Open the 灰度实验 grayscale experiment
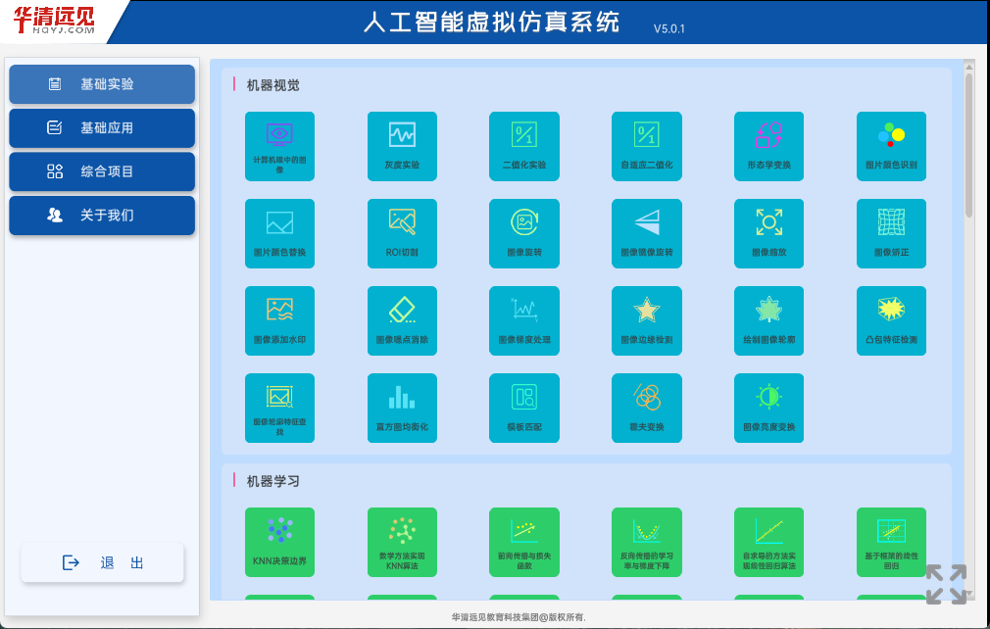Screen dimensions: 990x629 (x=402, y=146)
